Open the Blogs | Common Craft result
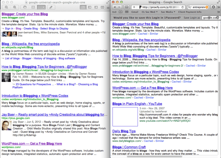 coord(129,147)
